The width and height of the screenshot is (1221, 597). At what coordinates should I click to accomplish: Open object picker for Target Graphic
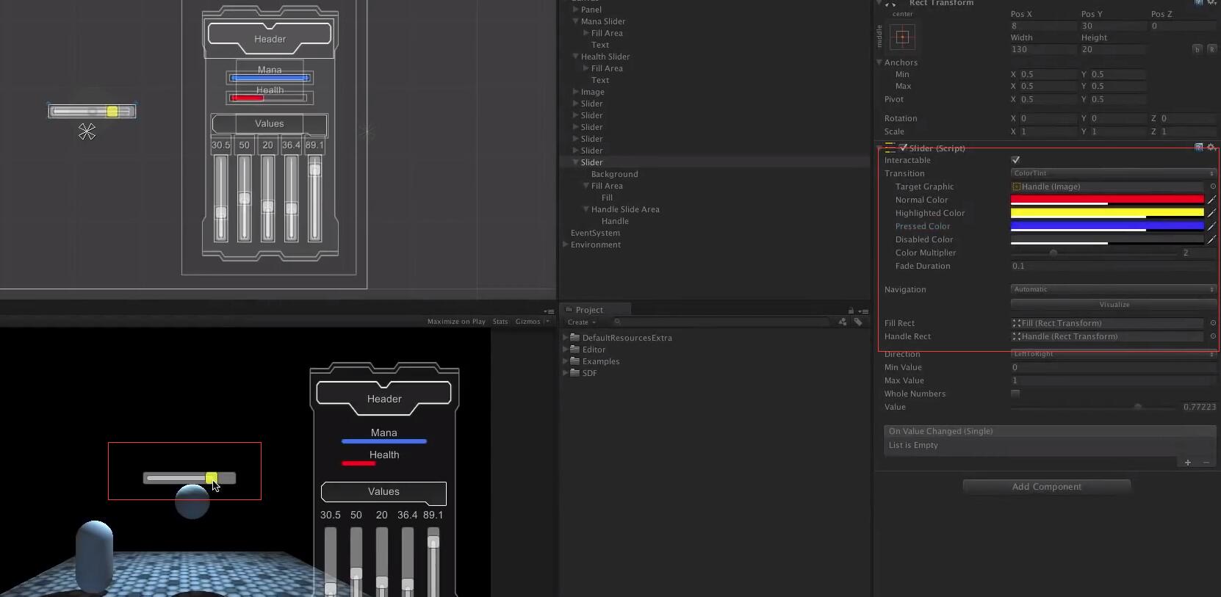[x=1213, y=187]
